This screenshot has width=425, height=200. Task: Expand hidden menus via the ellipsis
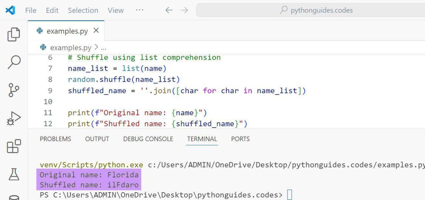click(140, 10)
